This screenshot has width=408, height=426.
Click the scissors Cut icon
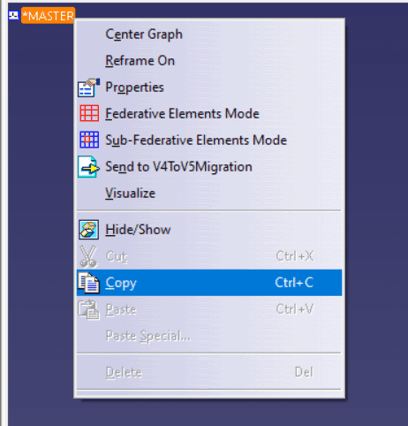tap(88, 256)
